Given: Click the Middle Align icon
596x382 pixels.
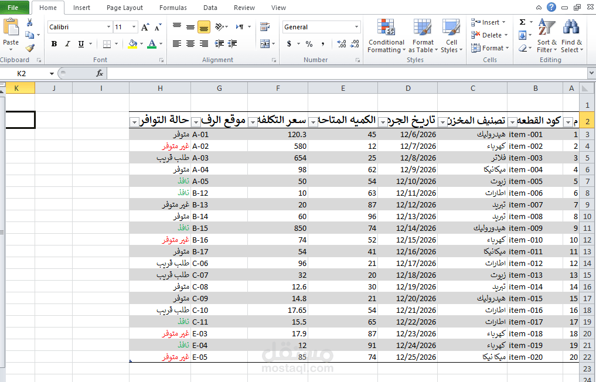Looking at the screenshot, I should pos(190,26).
